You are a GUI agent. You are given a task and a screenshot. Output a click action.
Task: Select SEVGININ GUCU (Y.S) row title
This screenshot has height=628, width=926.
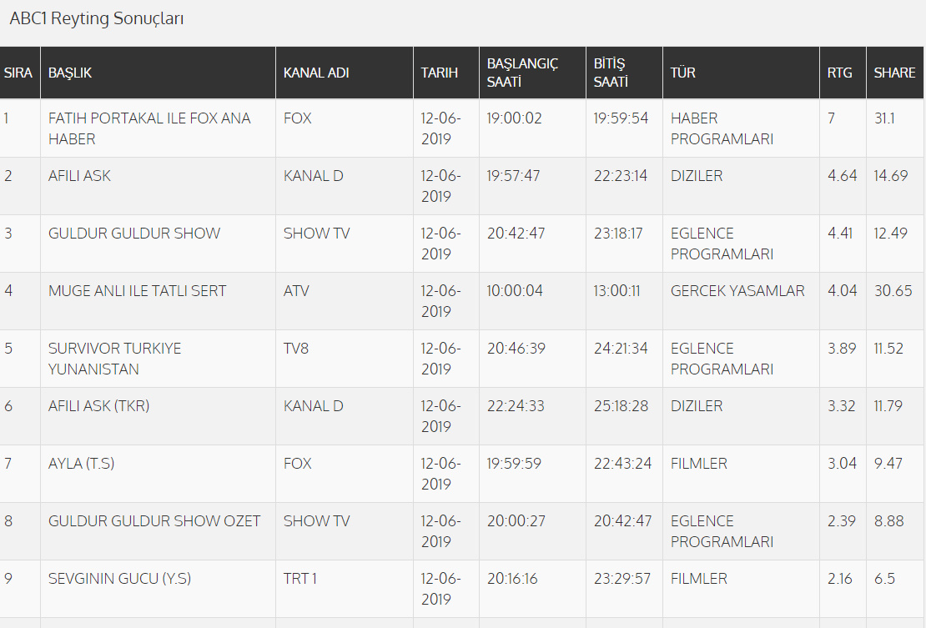[x=119, y=579]
